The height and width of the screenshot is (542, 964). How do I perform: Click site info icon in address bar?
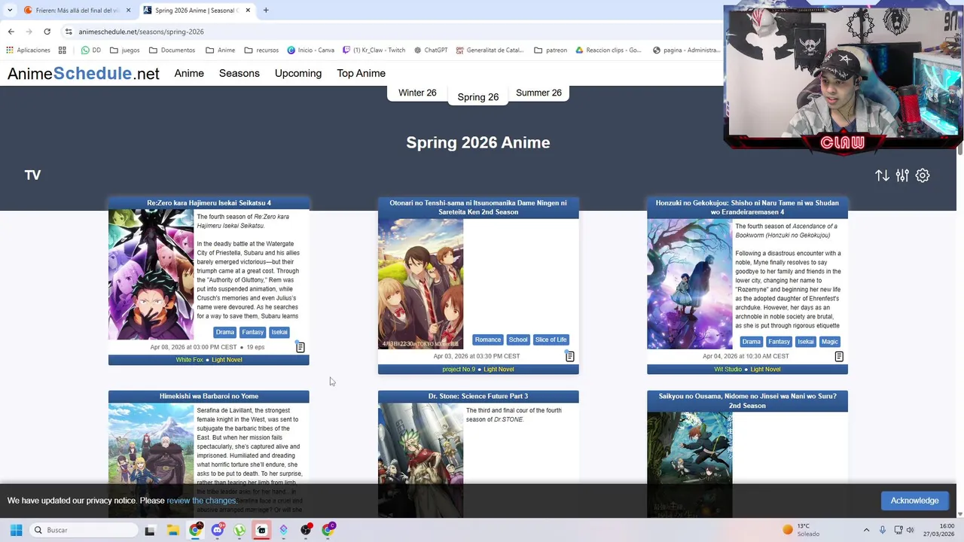(x=69, y=32)
